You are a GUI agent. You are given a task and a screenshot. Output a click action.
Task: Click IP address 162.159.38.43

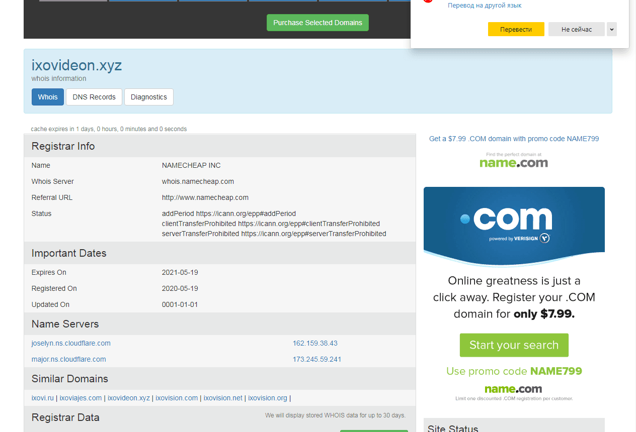point(315,343)
